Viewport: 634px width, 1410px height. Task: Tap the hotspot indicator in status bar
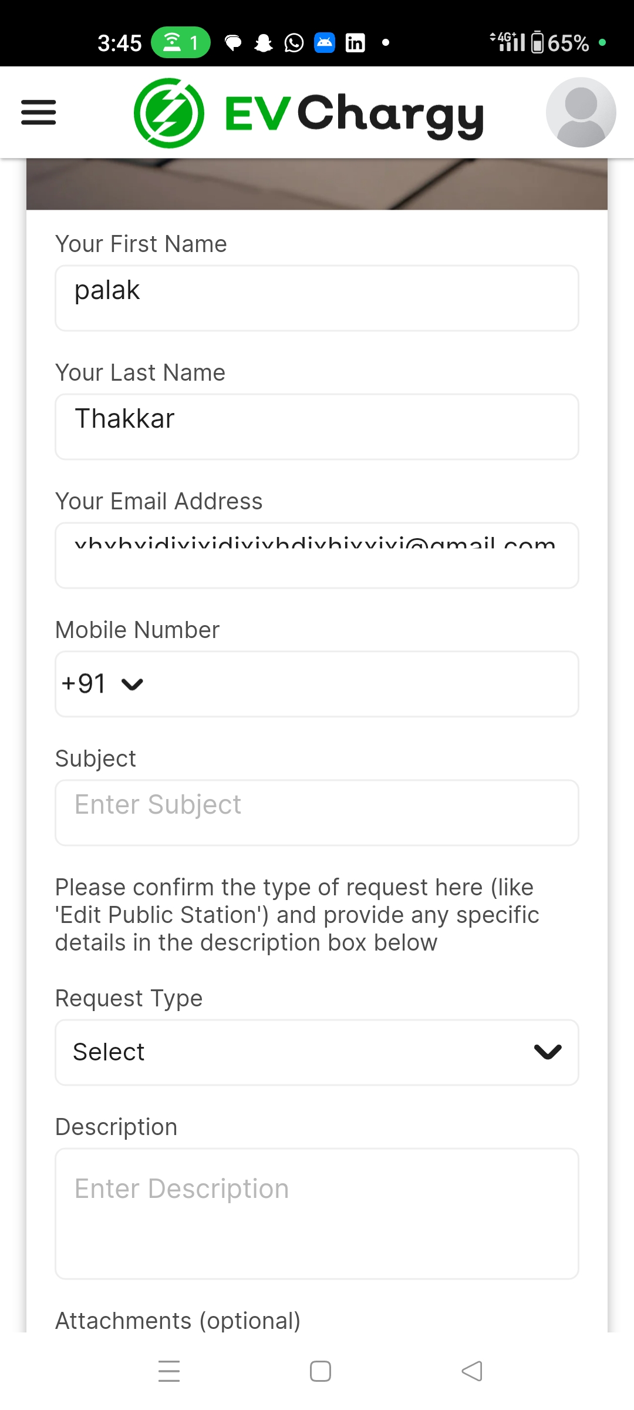[181, 43]
